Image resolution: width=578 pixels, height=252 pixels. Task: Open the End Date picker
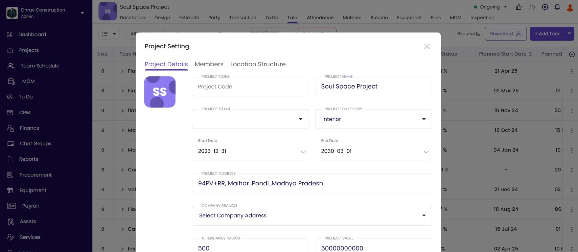[x=373, y=151]
